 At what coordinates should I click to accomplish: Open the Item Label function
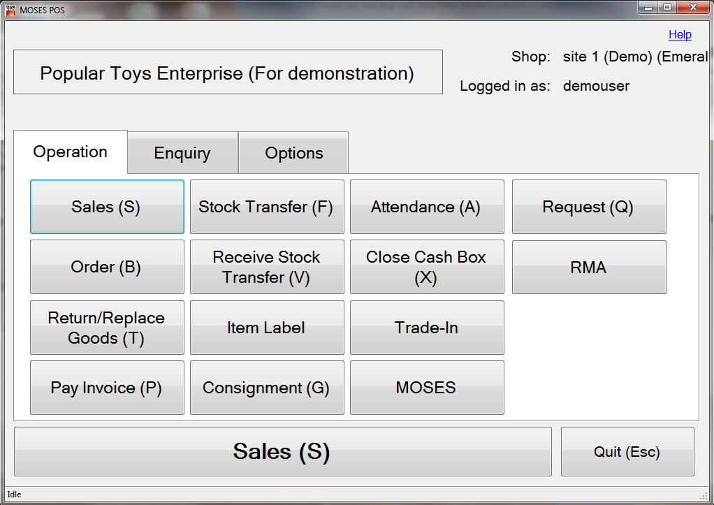(267, 328)
